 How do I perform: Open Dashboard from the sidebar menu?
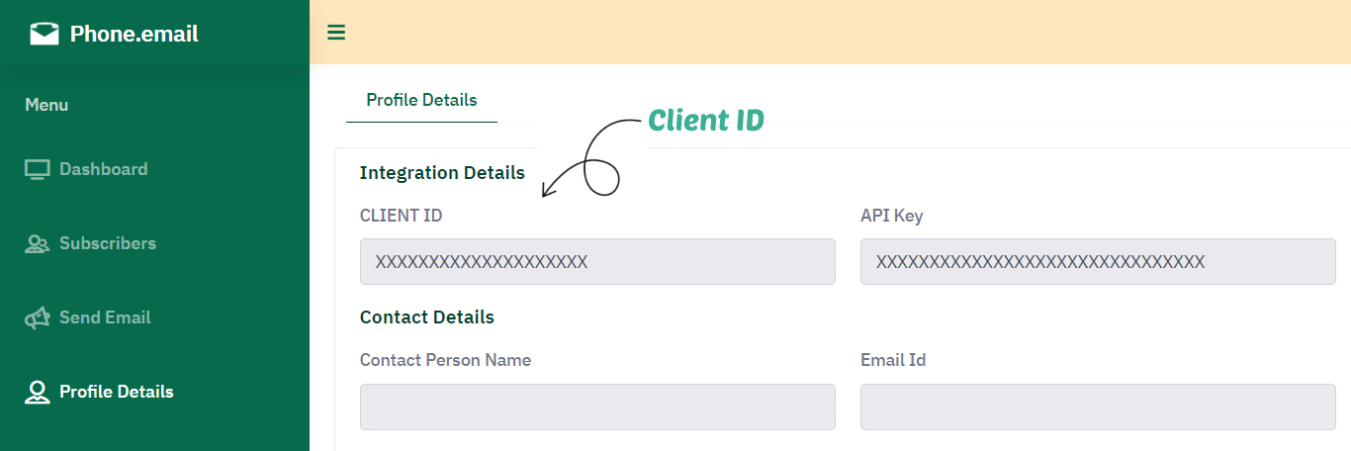103,169
